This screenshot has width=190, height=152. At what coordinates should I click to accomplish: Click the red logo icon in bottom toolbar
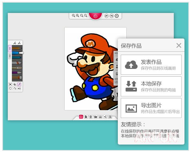click(x=81, y=117)
